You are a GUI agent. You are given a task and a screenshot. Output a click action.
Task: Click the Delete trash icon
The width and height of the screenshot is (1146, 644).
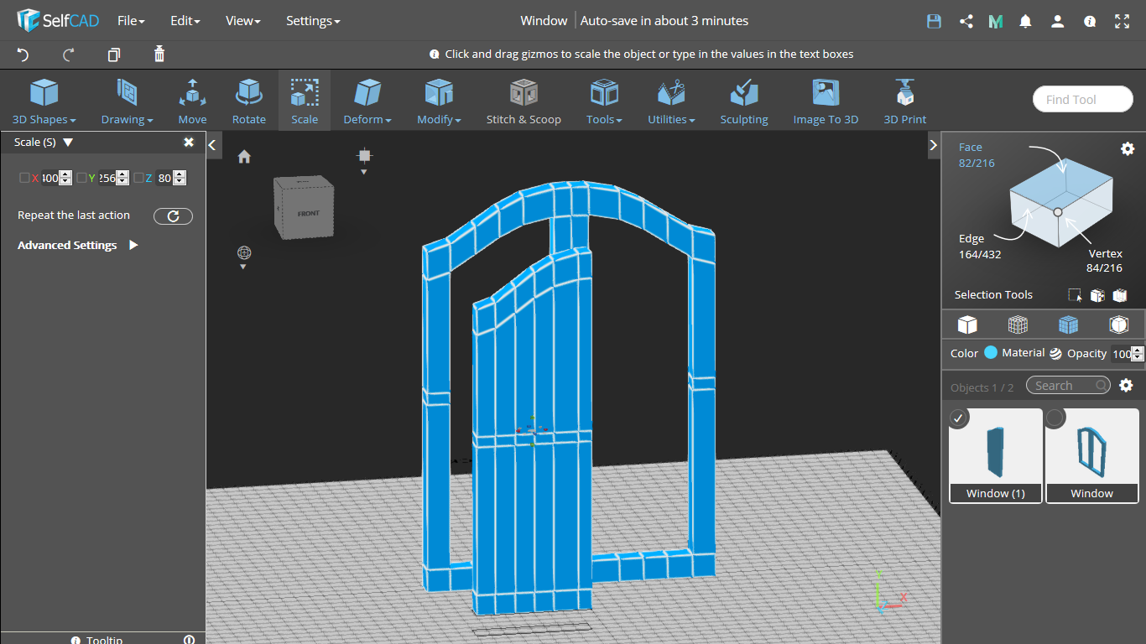click(159, 55)
